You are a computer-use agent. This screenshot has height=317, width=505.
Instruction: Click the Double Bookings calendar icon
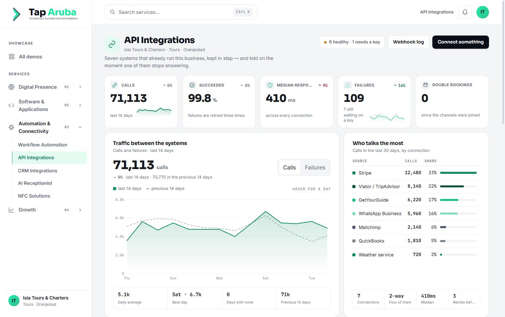click(425, 85)
